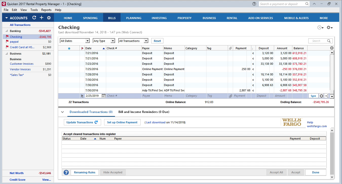Click the register scrollbar down arrow
The width and height of the screenshot is (342, 184).
(x=332, y=96)
